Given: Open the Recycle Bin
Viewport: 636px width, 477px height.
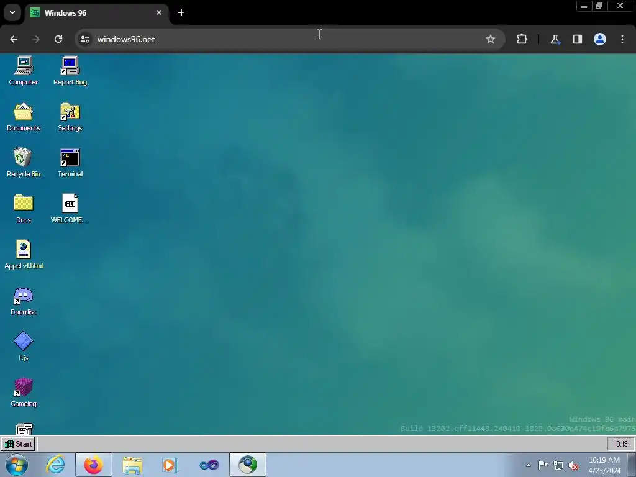Looking at the screenshot, I should pos(24,163).
